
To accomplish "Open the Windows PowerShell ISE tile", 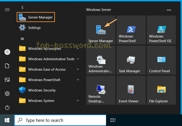I will (x=161, y=30).
